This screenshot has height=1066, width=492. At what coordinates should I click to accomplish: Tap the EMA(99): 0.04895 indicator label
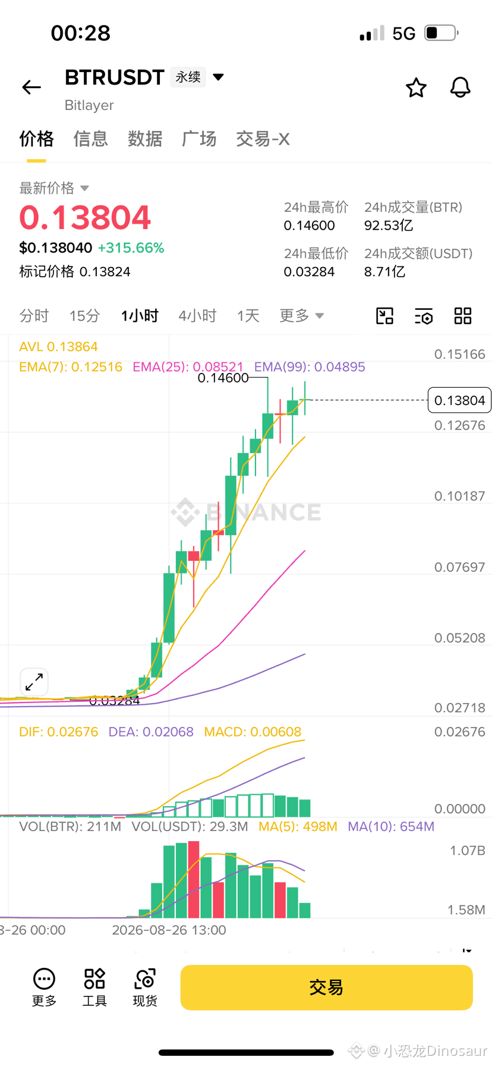tap(310, 367)
